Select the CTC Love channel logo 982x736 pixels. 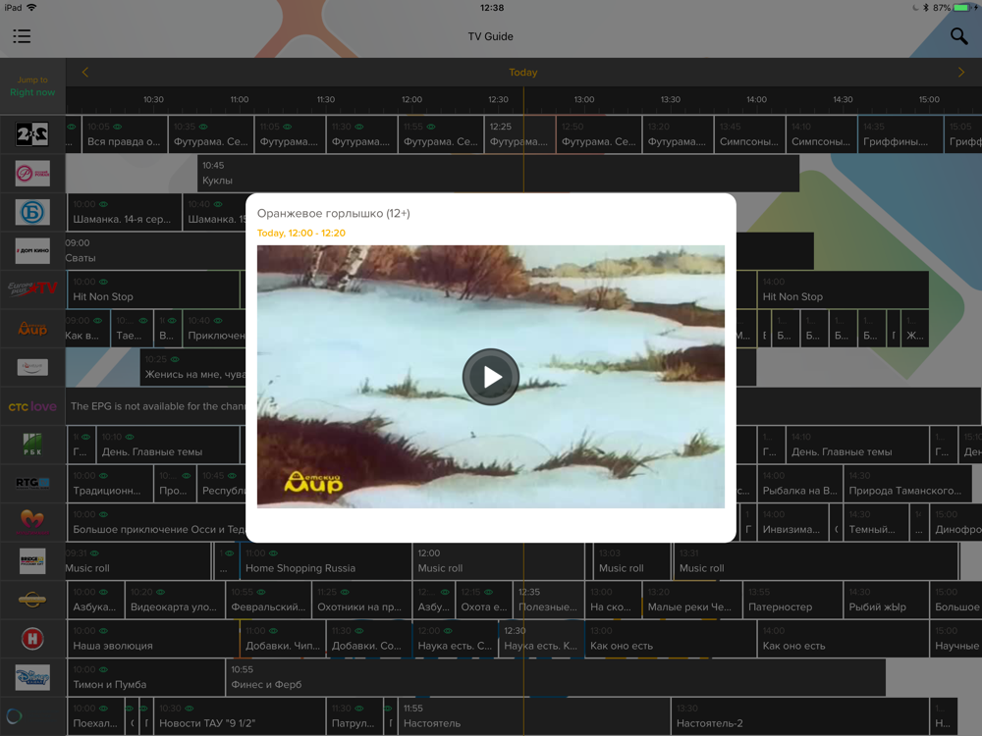coord(32,406)
